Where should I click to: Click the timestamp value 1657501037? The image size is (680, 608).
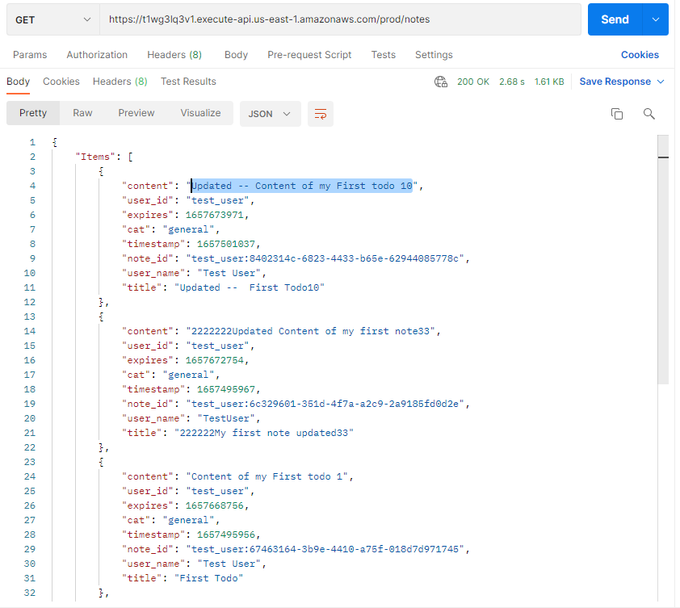(x=226, y=244)
